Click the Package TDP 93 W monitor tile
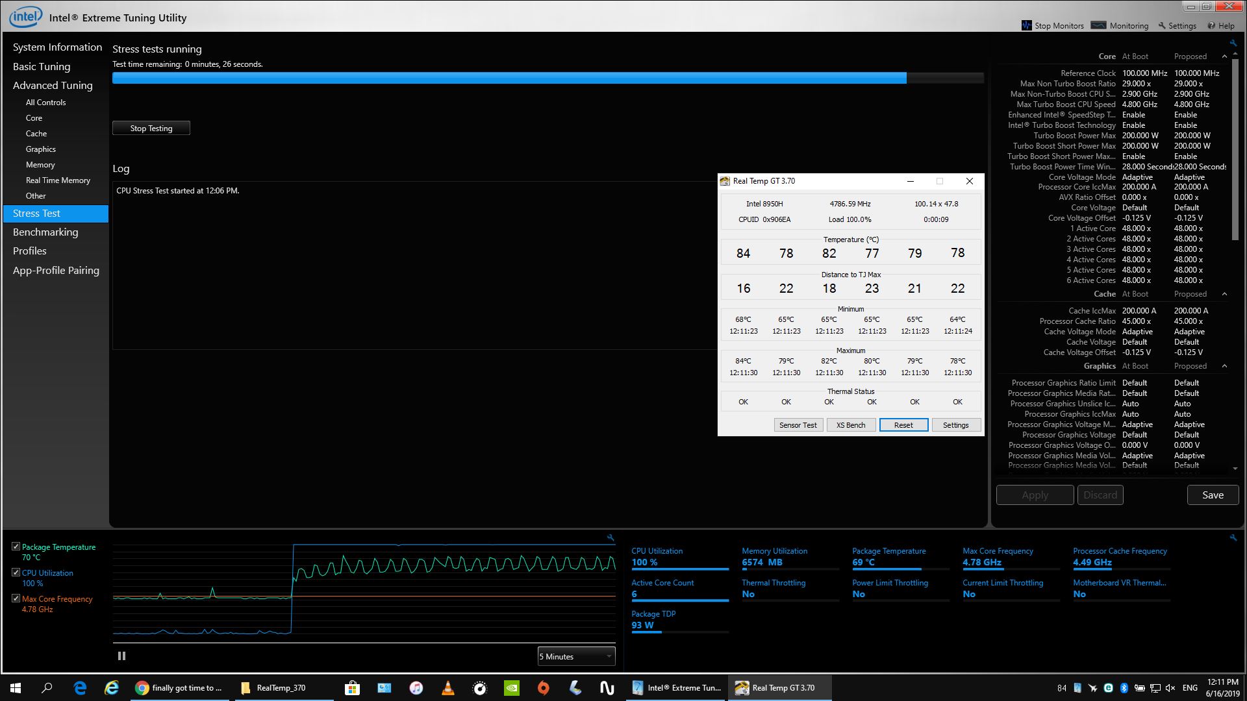Screen dimensions: 1247x701 coord(680,621)
